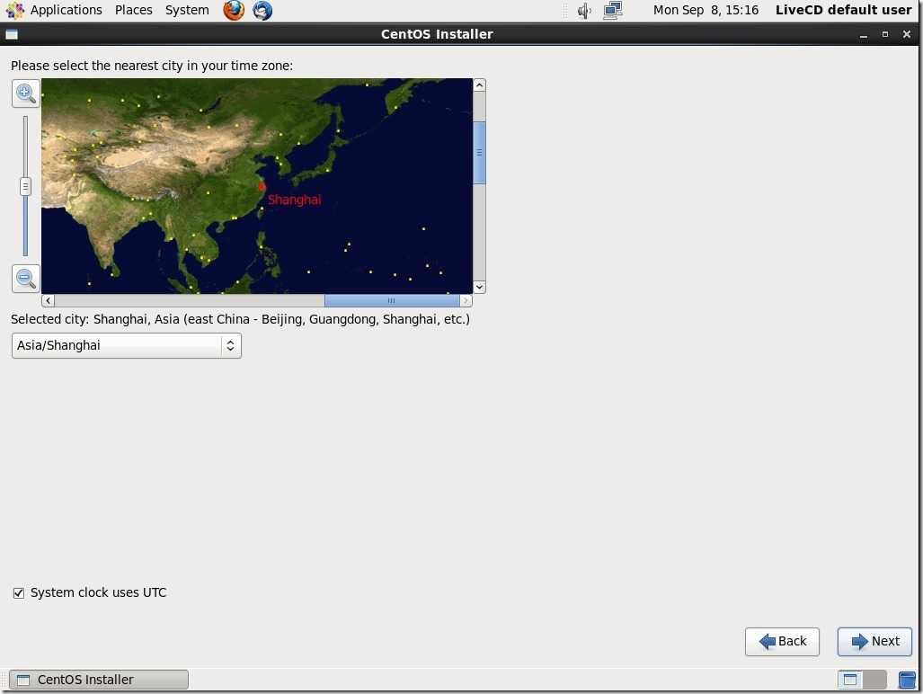Maximize the CentOS Installer window
Image resolution: width=923 pixels, height=694 pixels.
point(884,35)
